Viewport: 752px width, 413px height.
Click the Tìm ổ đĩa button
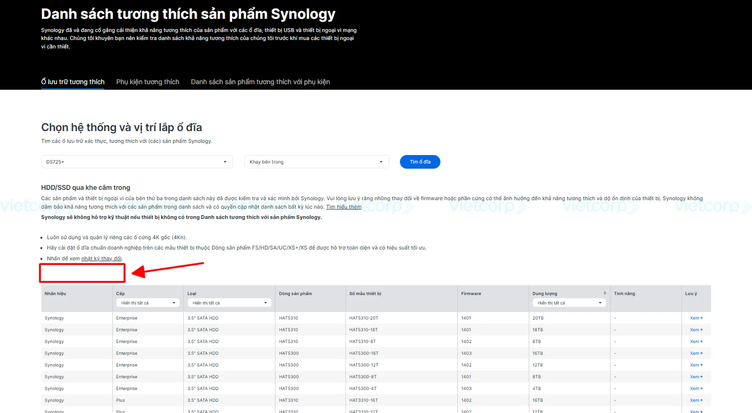420,162
